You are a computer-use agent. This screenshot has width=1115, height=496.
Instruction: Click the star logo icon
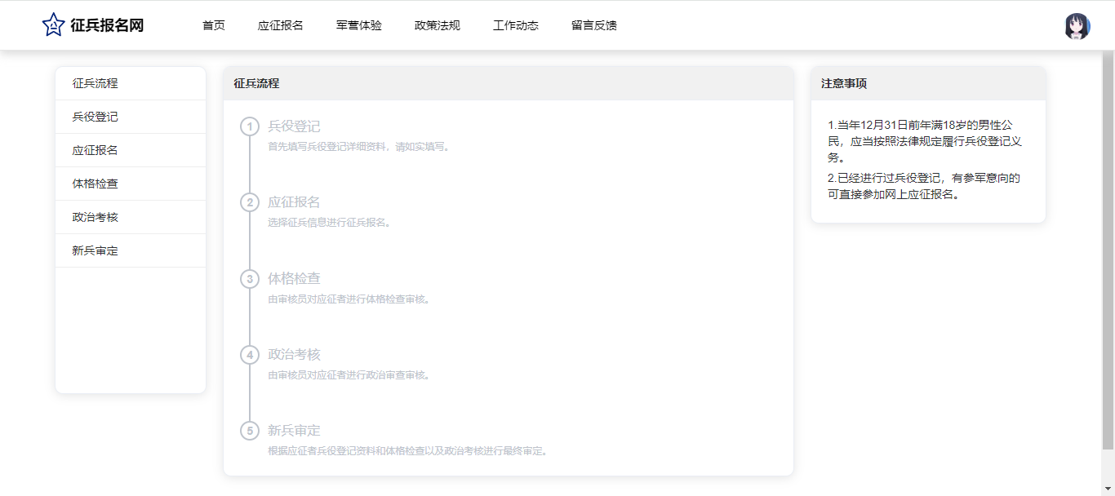tap(53, 25)
